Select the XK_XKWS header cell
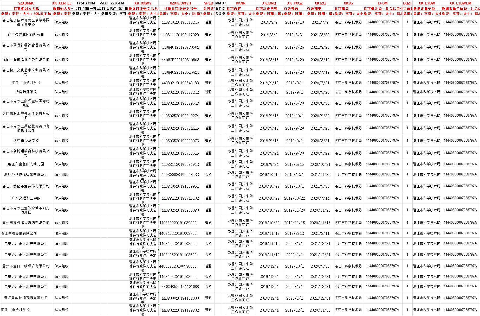This screenshot has width=480, height=316. pyautogui.click(x=142, y=3)
